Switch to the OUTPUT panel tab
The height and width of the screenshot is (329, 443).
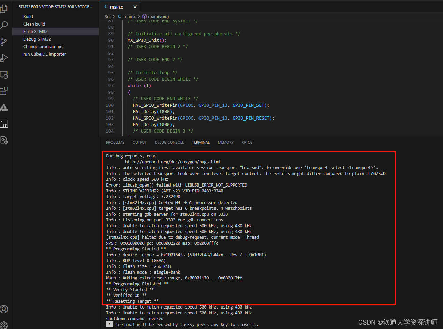pyautogui.click(x=139, y=142)
